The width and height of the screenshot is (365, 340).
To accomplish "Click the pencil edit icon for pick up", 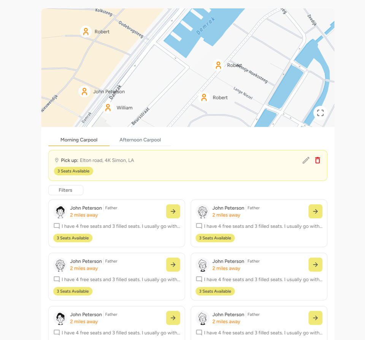I will (306, 160).
